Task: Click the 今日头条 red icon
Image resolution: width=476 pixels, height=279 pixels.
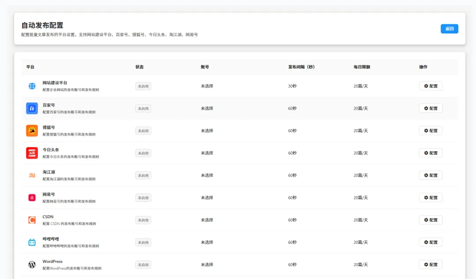Action: [x=32, y=153]
